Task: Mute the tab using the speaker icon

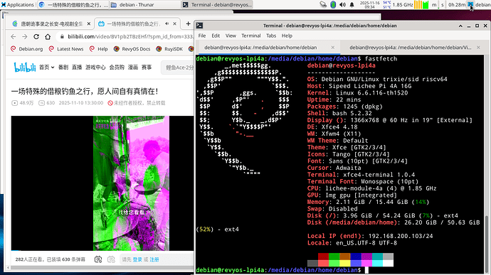Action: (x=167, y=23)
